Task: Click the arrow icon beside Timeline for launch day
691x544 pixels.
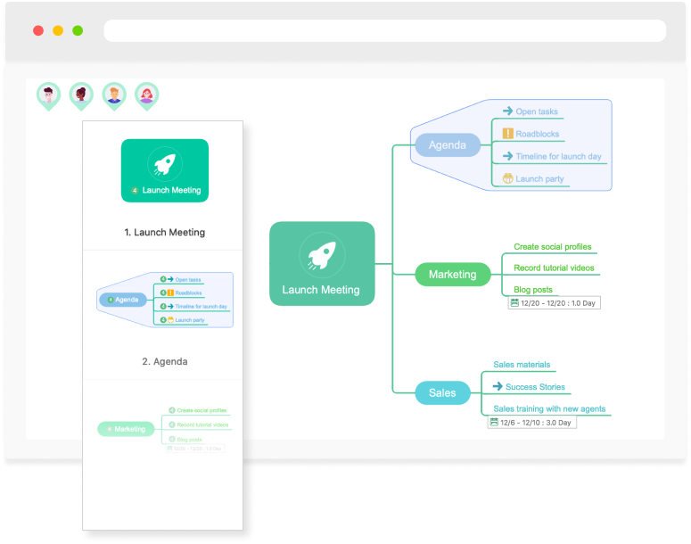Action: coord(507,156)
